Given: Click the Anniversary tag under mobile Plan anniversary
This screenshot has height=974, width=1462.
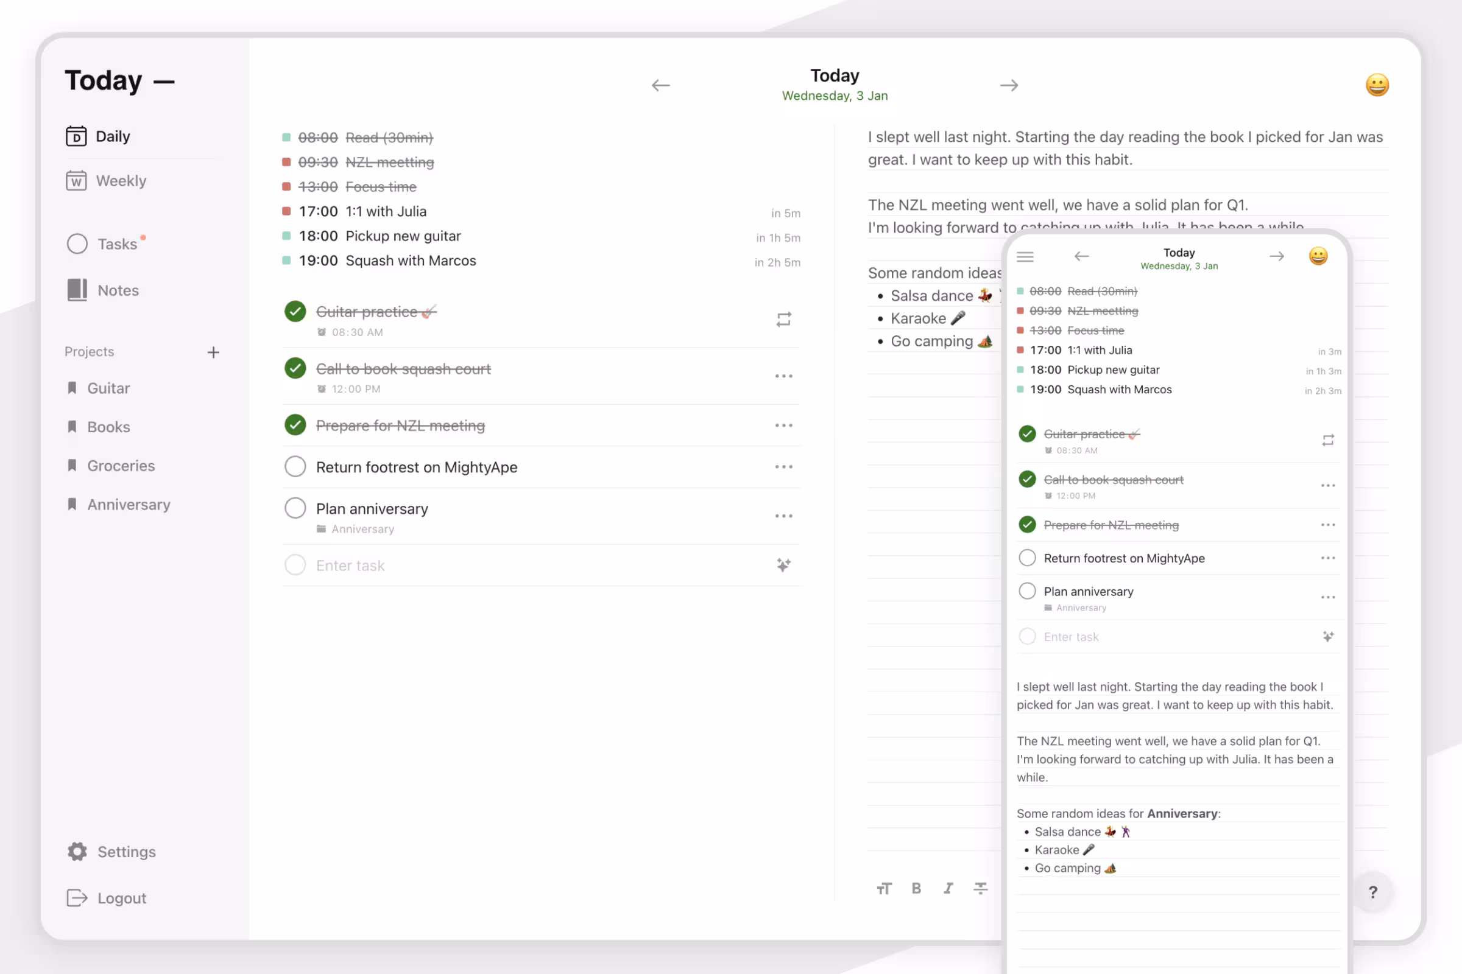Looking at the screenshot, I should coord(1075,608).
